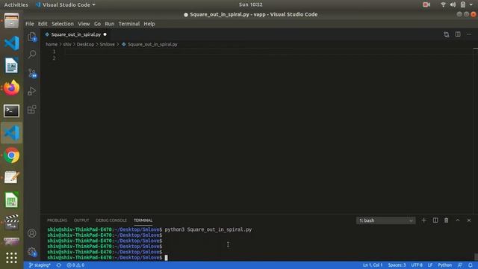Image resolution: width=478 pixels, height=269 pixels.
Task: Click Square_out_in_spiral.py breadcrumb item
Action: pos(149,44)
